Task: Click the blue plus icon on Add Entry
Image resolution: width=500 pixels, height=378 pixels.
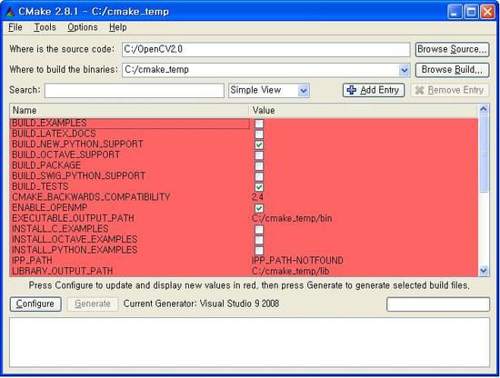Action: point(352,90)
